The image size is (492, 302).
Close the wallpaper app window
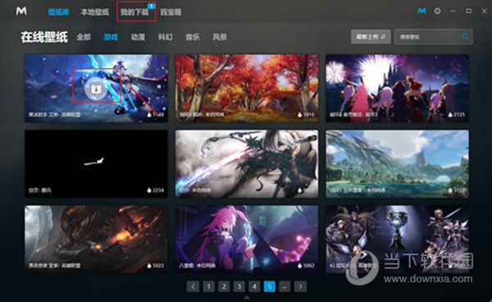(484, 11)
